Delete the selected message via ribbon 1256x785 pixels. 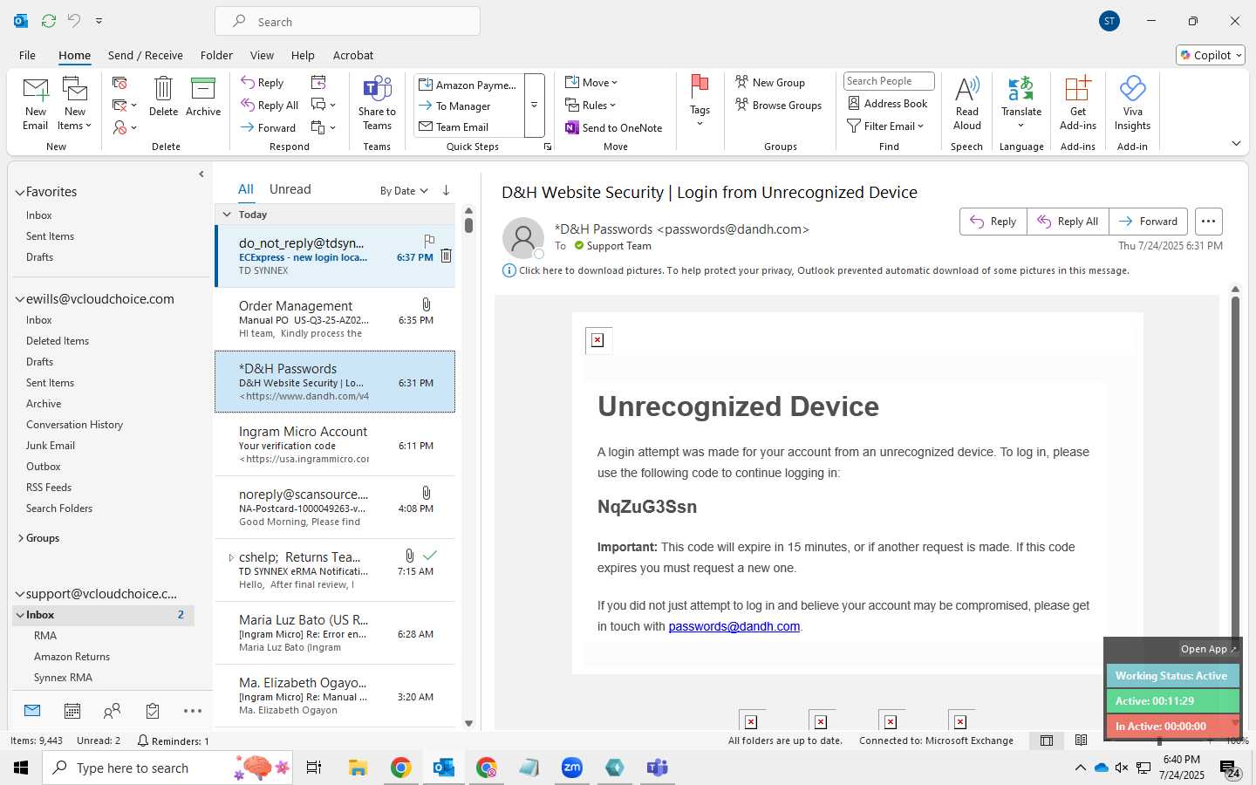163,97
